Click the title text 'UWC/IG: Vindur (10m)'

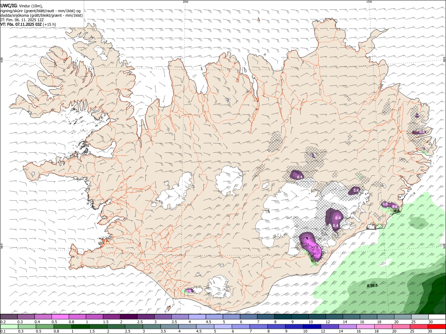click(21, 6)
